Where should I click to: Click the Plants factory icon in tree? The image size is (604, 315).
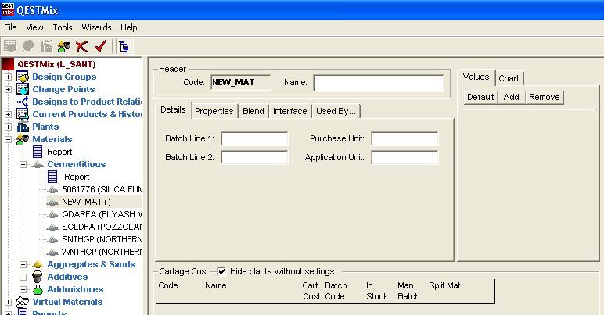click(23, 127)
